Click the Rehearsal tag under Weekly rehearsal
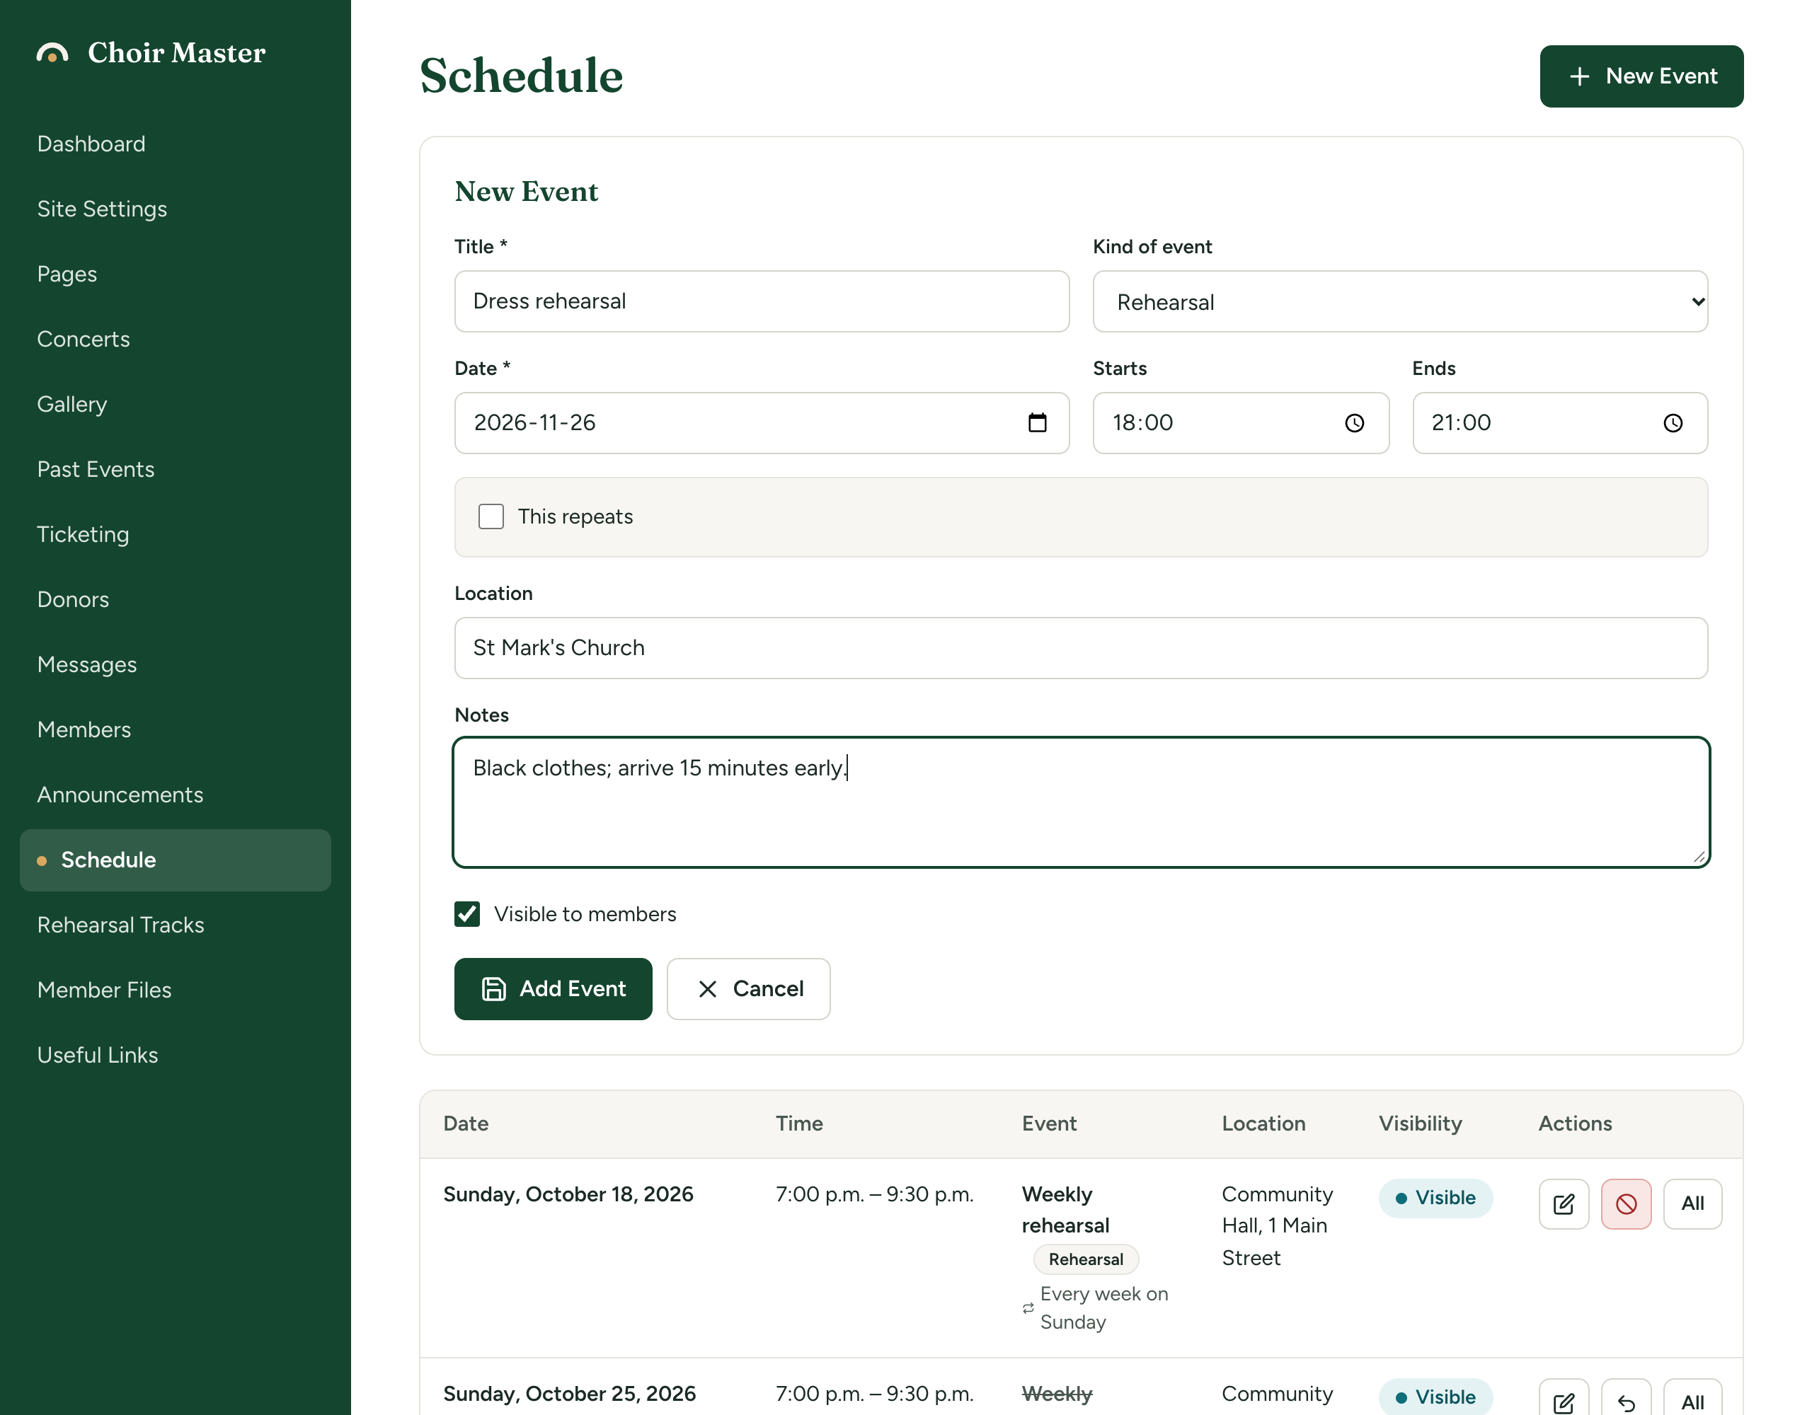This screenshot has width=1812, height=1415. tap(1086, 1259)
